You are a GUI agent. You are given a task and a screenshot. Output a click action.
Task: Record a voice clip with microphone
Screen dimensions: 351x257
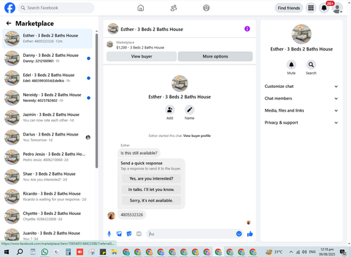click(109, 234)
